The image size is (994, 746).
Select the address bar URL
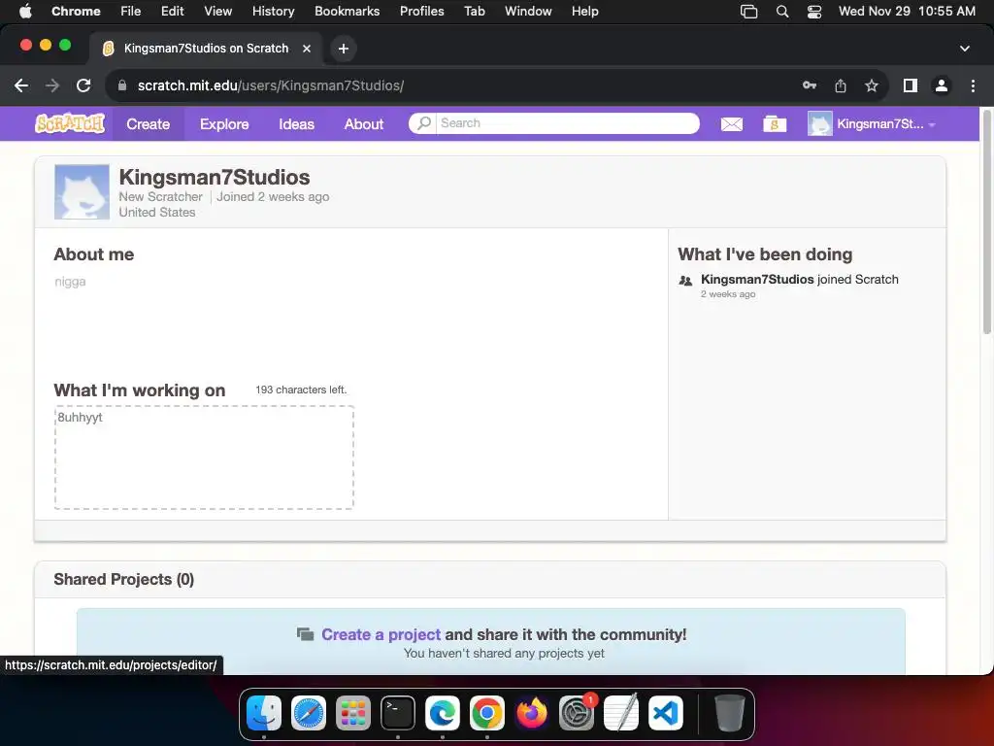click(271, 85)
